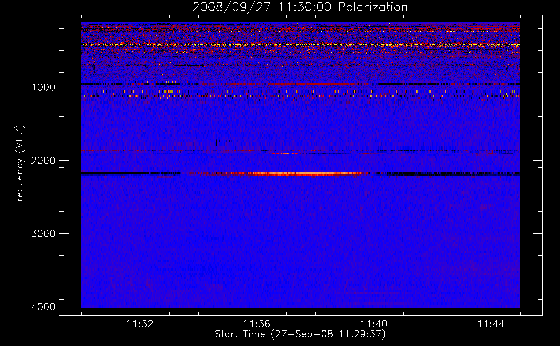Click the 'Frequency (MHZ)' axis label
This screenshot has width=560, height=346.
20,166
